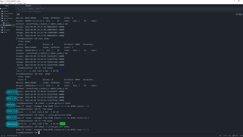Open the Find menu

point(15,3)
